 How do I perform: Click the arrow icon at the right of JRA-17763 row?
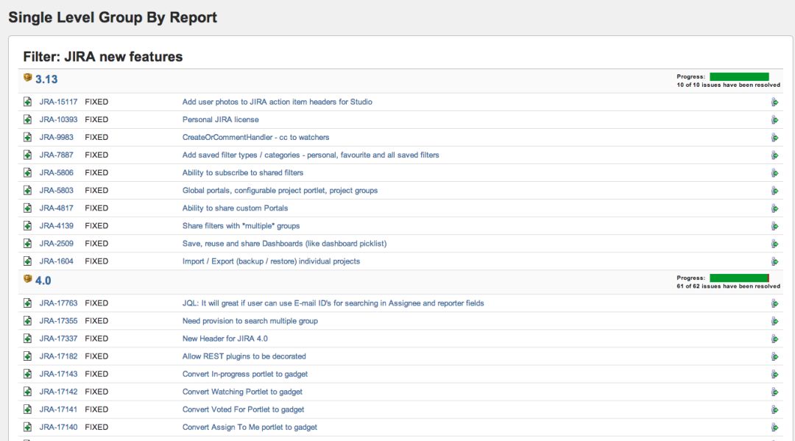[x=774, y=303]
